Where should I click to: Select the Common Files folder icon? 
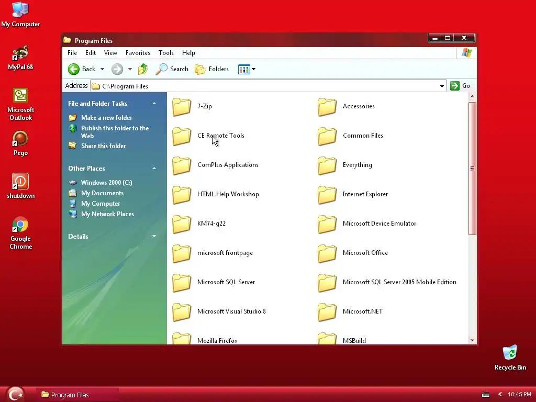pos(327,136)
